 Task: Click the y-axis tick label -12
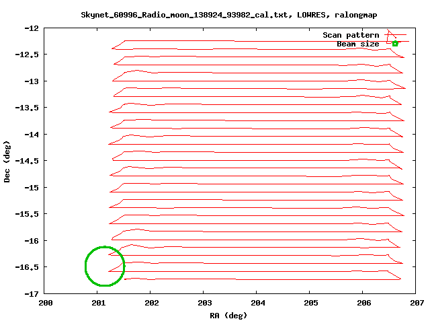(x=32, y=28)
